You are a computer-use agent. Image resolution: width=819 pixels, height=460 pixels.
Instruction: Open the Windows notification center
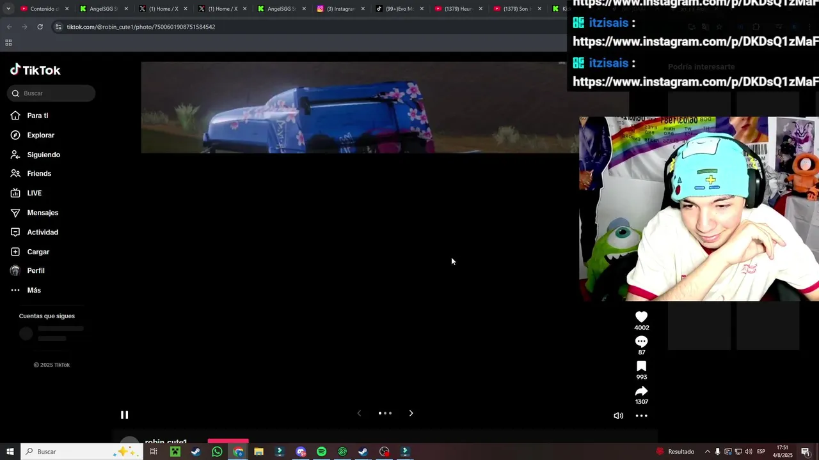coord(805,452)
